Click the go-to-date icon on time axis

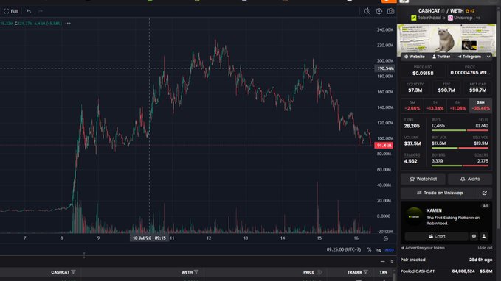[386, 238]
